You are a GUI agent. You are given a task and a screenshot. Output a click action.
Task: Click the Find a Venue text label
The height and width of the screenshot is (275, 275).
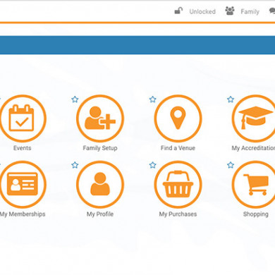pos(178,148)
